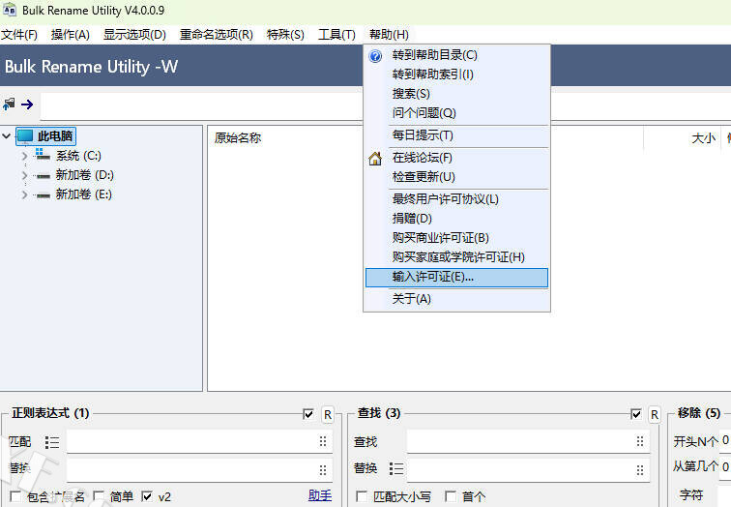This screenshot has width=731, height=507.
Task: Select 输入许可证(E)... menu item
Action: 456,277
